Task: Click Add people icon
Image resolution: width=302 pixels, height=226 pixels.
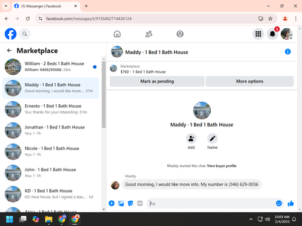Action: tap(191, 139)
